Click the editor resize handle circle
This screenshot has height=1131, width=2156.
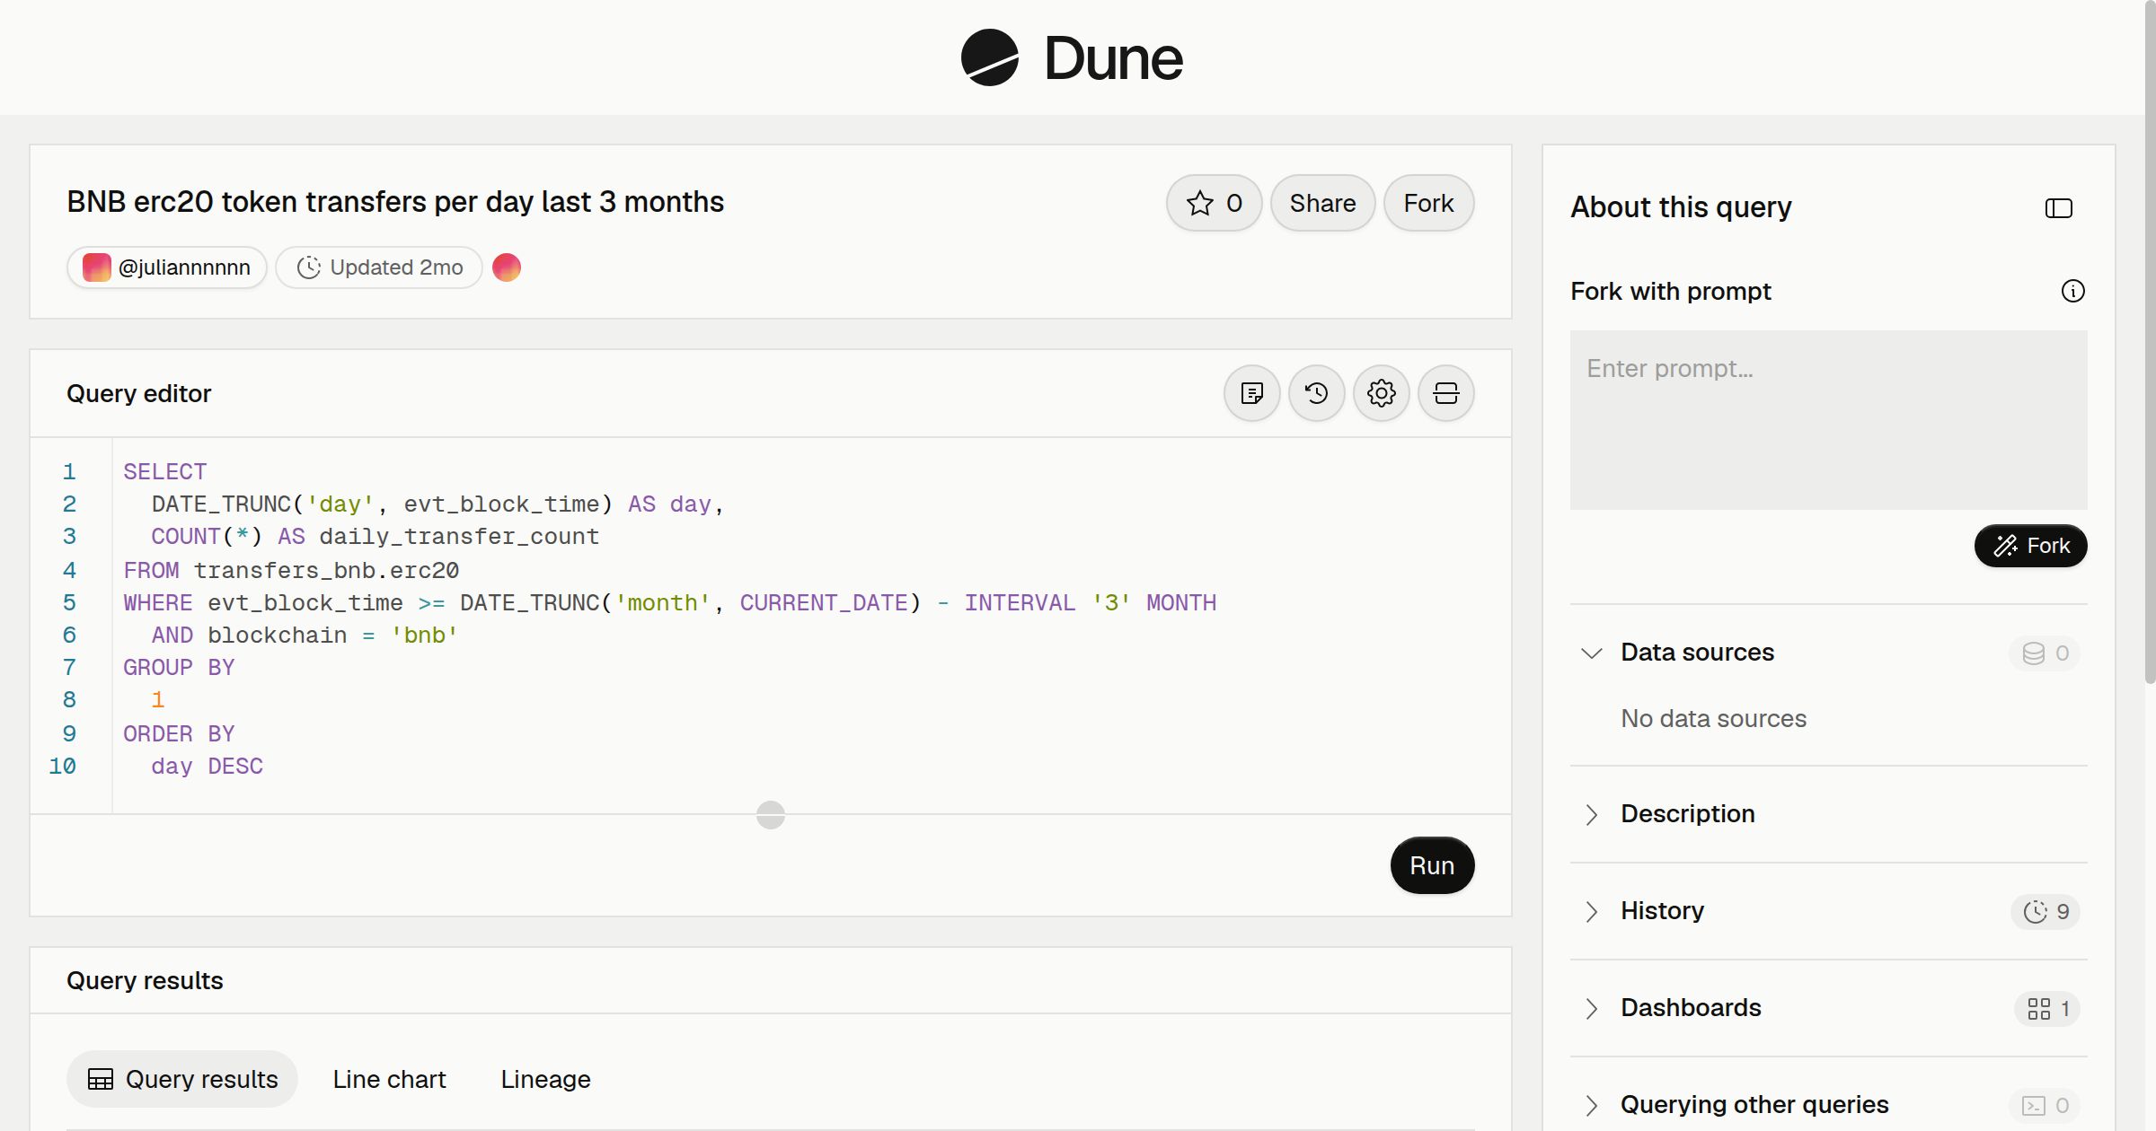click(771, 815)
